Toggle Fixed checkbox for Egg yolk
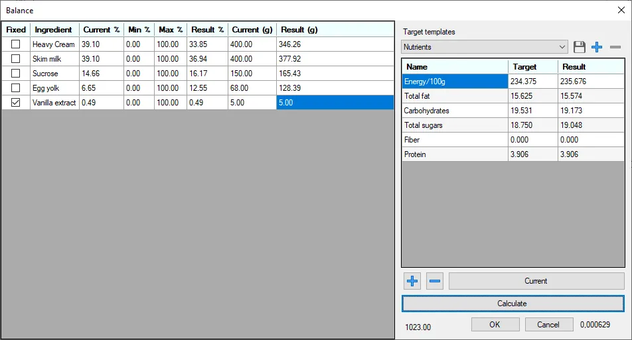 pos(16,87)
